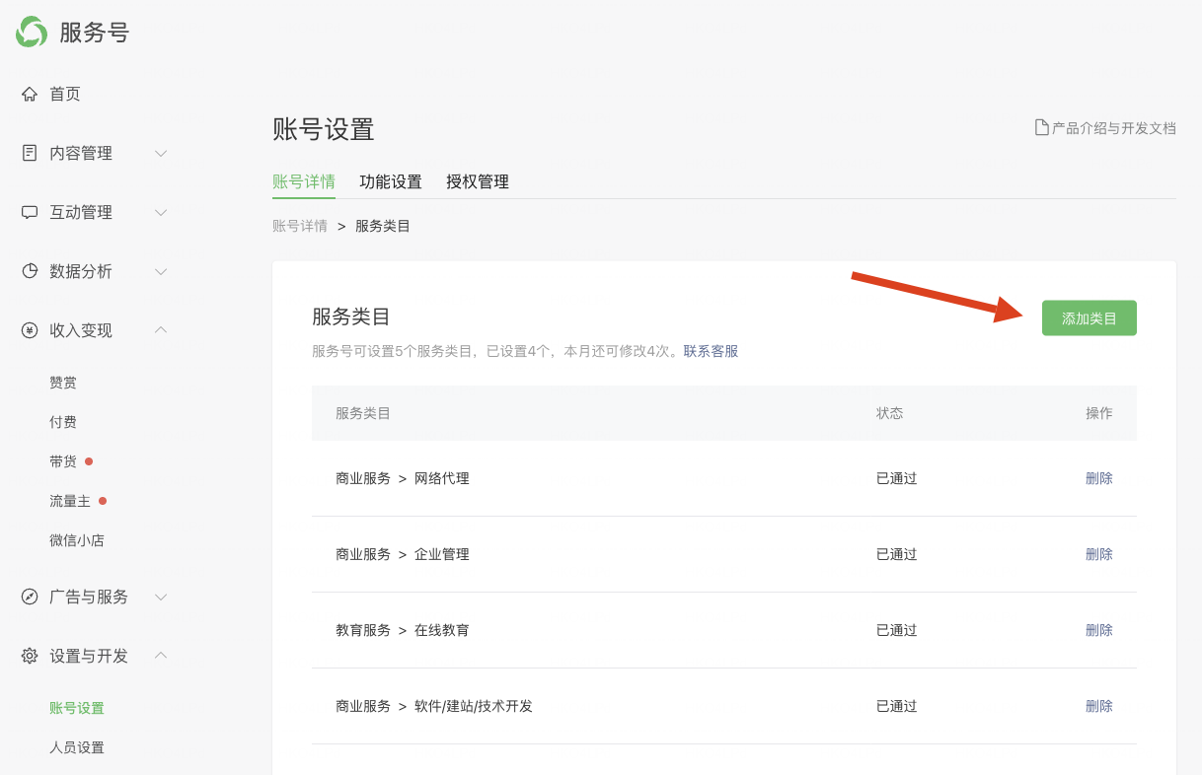This screenshot has height=775, width=1202.
Task: Click the 添加类目 button
Action: tap(1089, 317)
